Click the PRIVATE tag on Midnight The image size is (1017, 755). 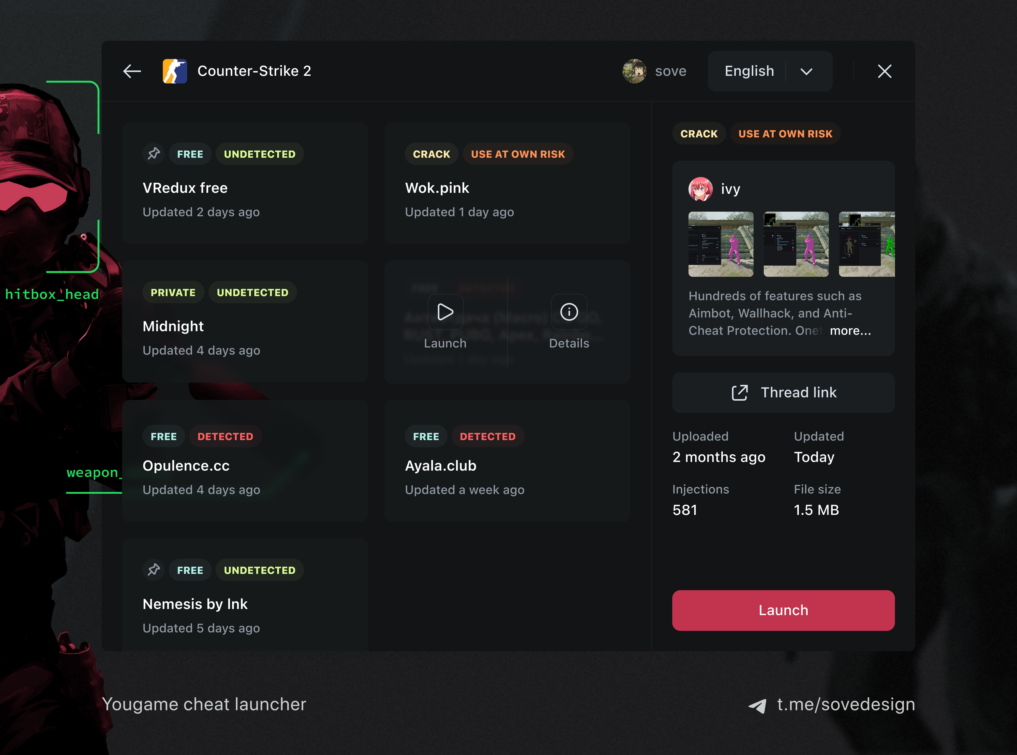point(173,293)
